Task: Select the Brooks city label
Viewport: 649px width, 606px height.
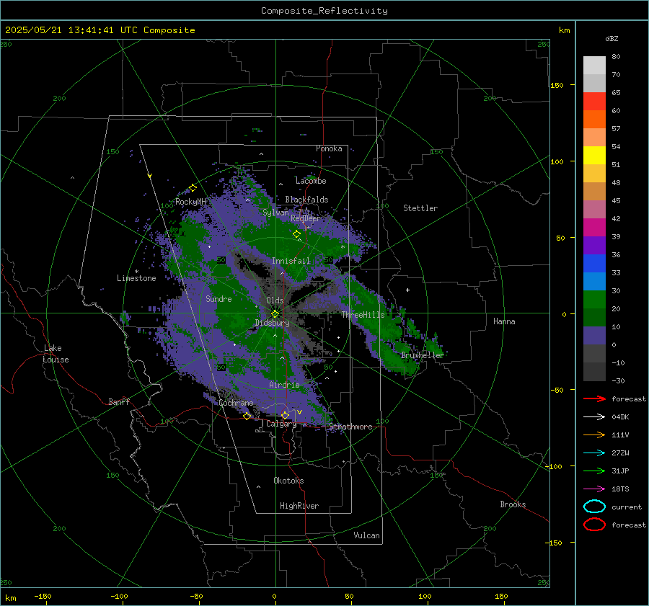Action: (513, 504)
